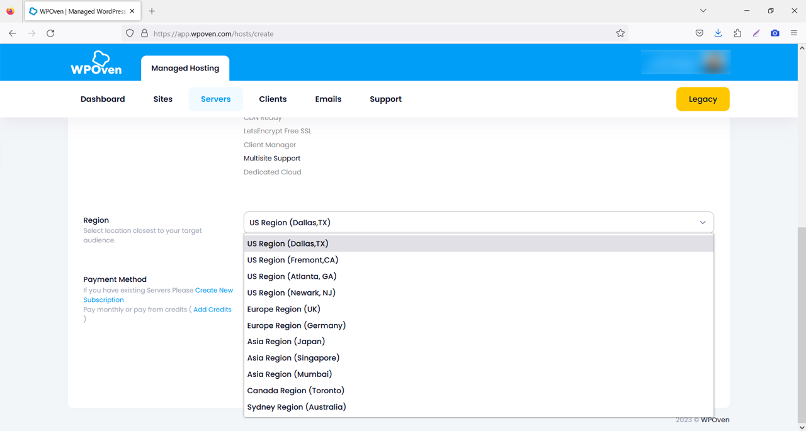
Task: Click the camera screenshot extension icon
Action: click(775, 33)
